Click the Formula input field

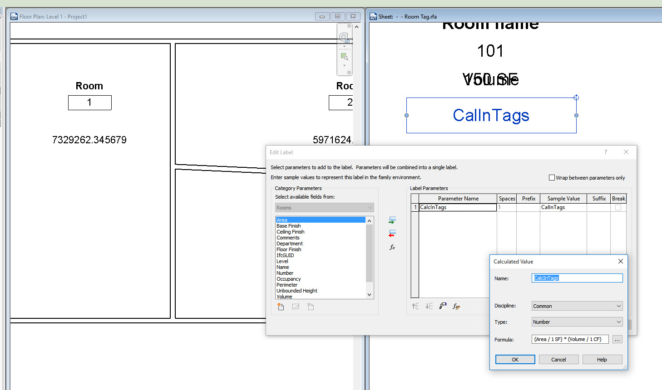(570, 339)
